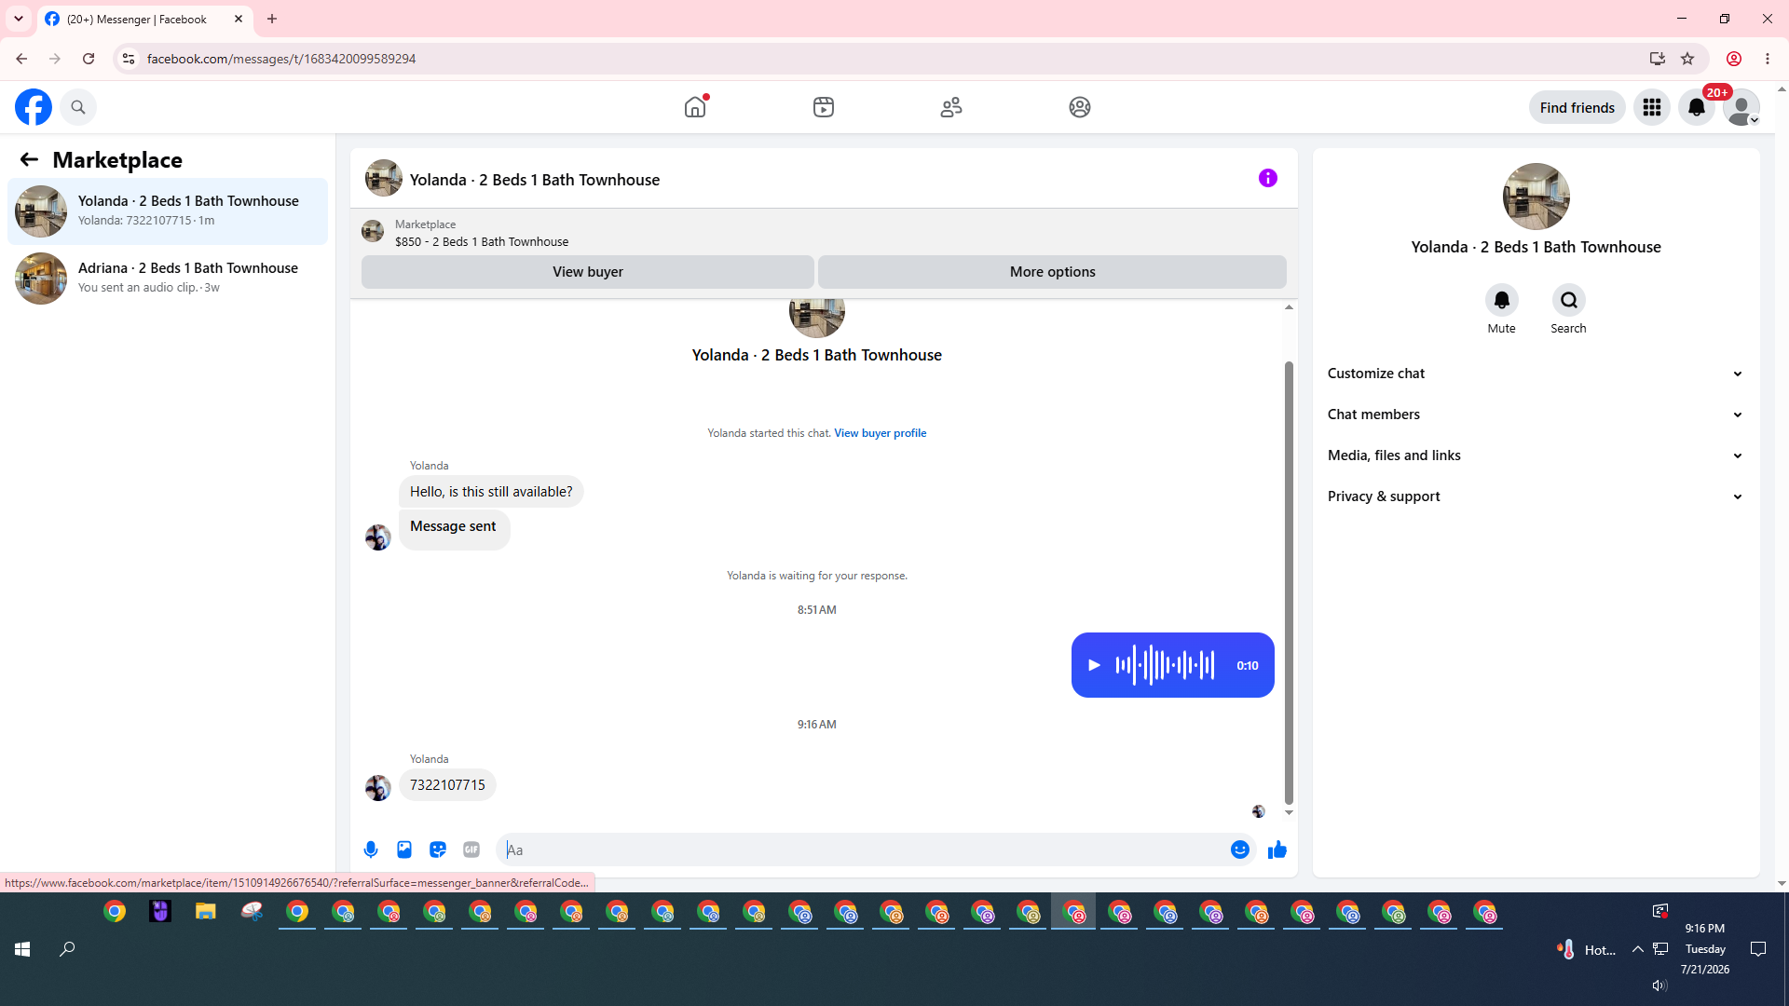Click the Yolanda townhouse chat title
Viewport: 1789px width, 1006px height.
click(535, 180)
